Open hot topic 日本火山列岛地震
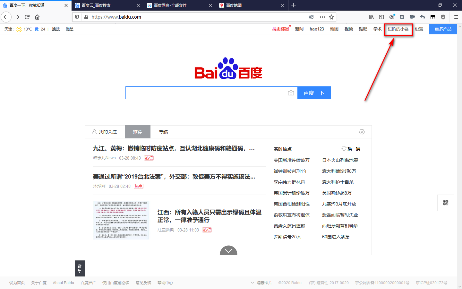Viewport: 462px width, 289px height. point(340,160)
